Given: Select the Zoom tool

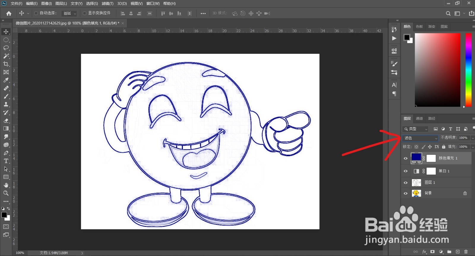Looking at the screenshot, I should (6, 193).
